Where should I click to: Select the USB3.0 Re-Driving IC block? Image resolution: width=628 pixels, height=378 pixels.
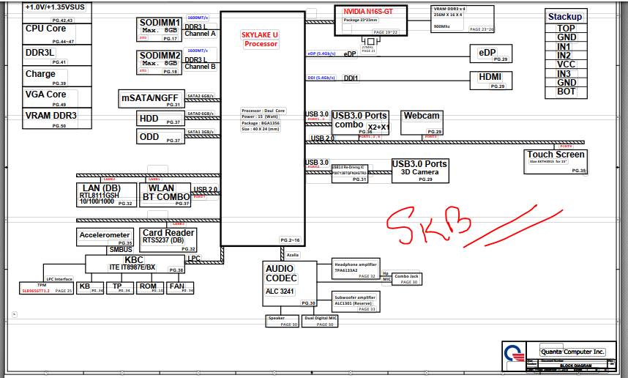(350, 174)
